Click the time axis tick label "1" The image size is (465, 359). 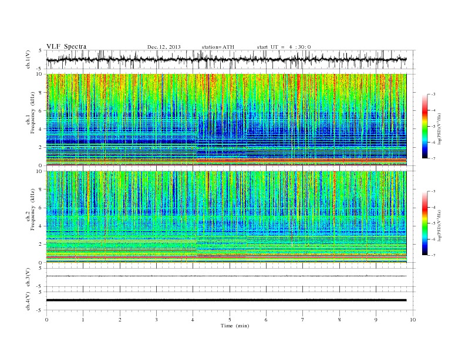point(83,320)
